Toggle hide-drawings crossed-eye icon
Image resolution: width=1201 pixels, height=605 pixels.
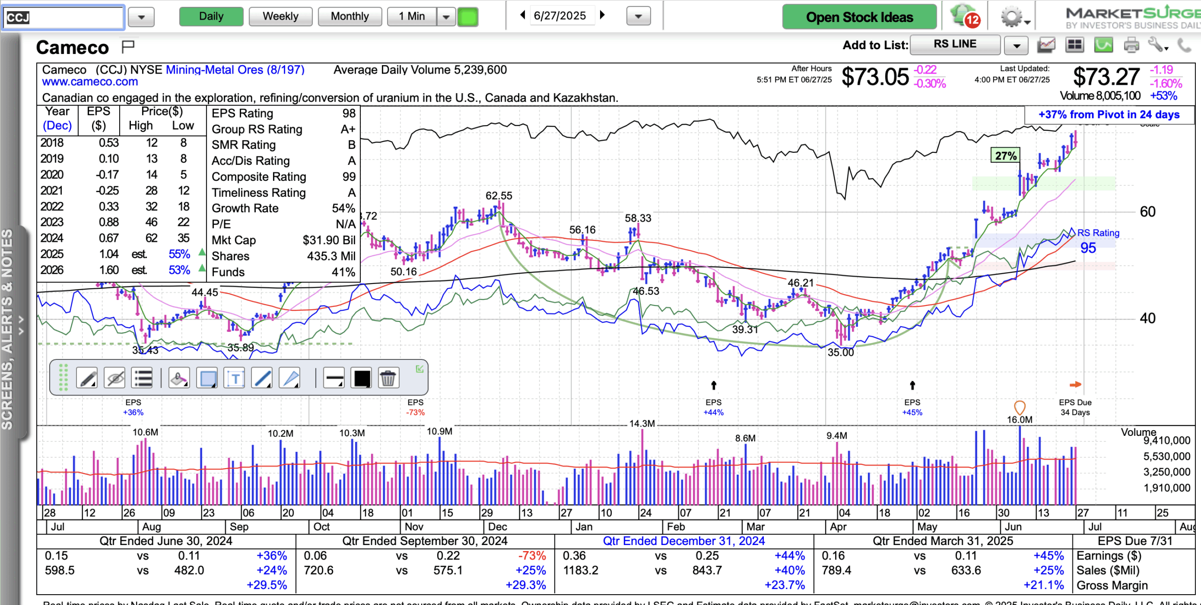click(115, 378)
